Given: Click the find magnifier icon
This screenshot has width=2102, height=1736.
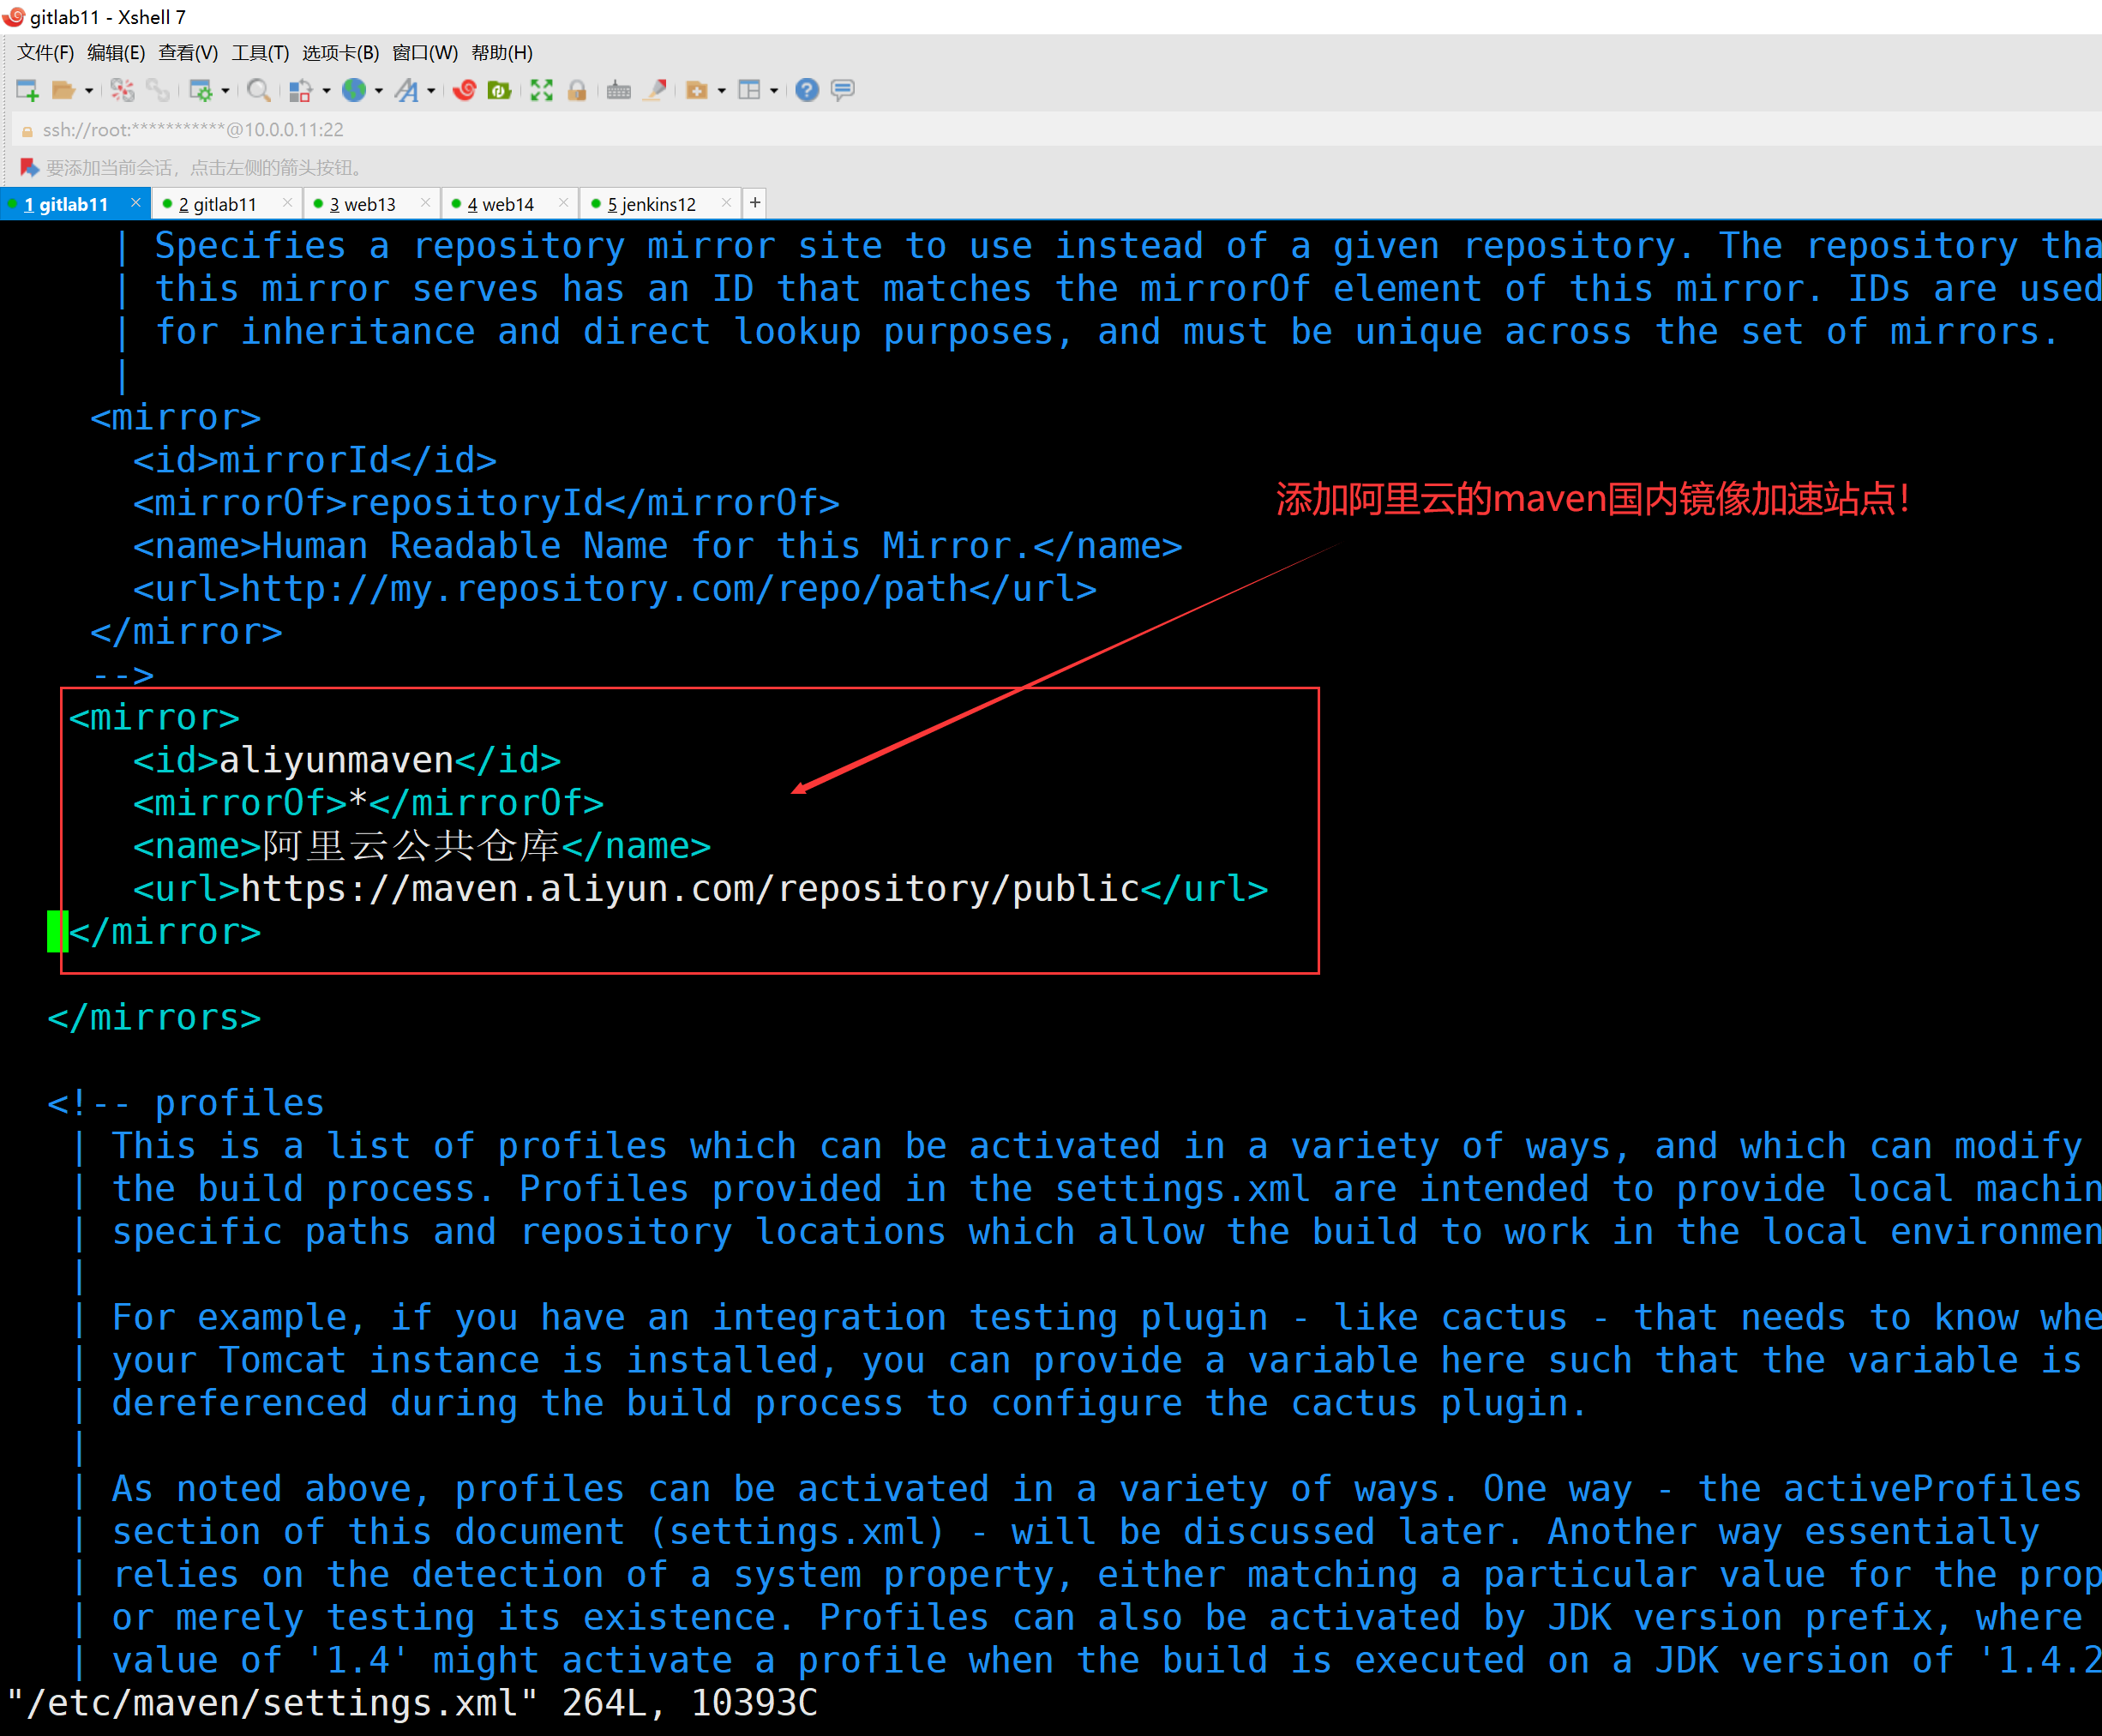Looking at the screenshot, I should point(258,91).
